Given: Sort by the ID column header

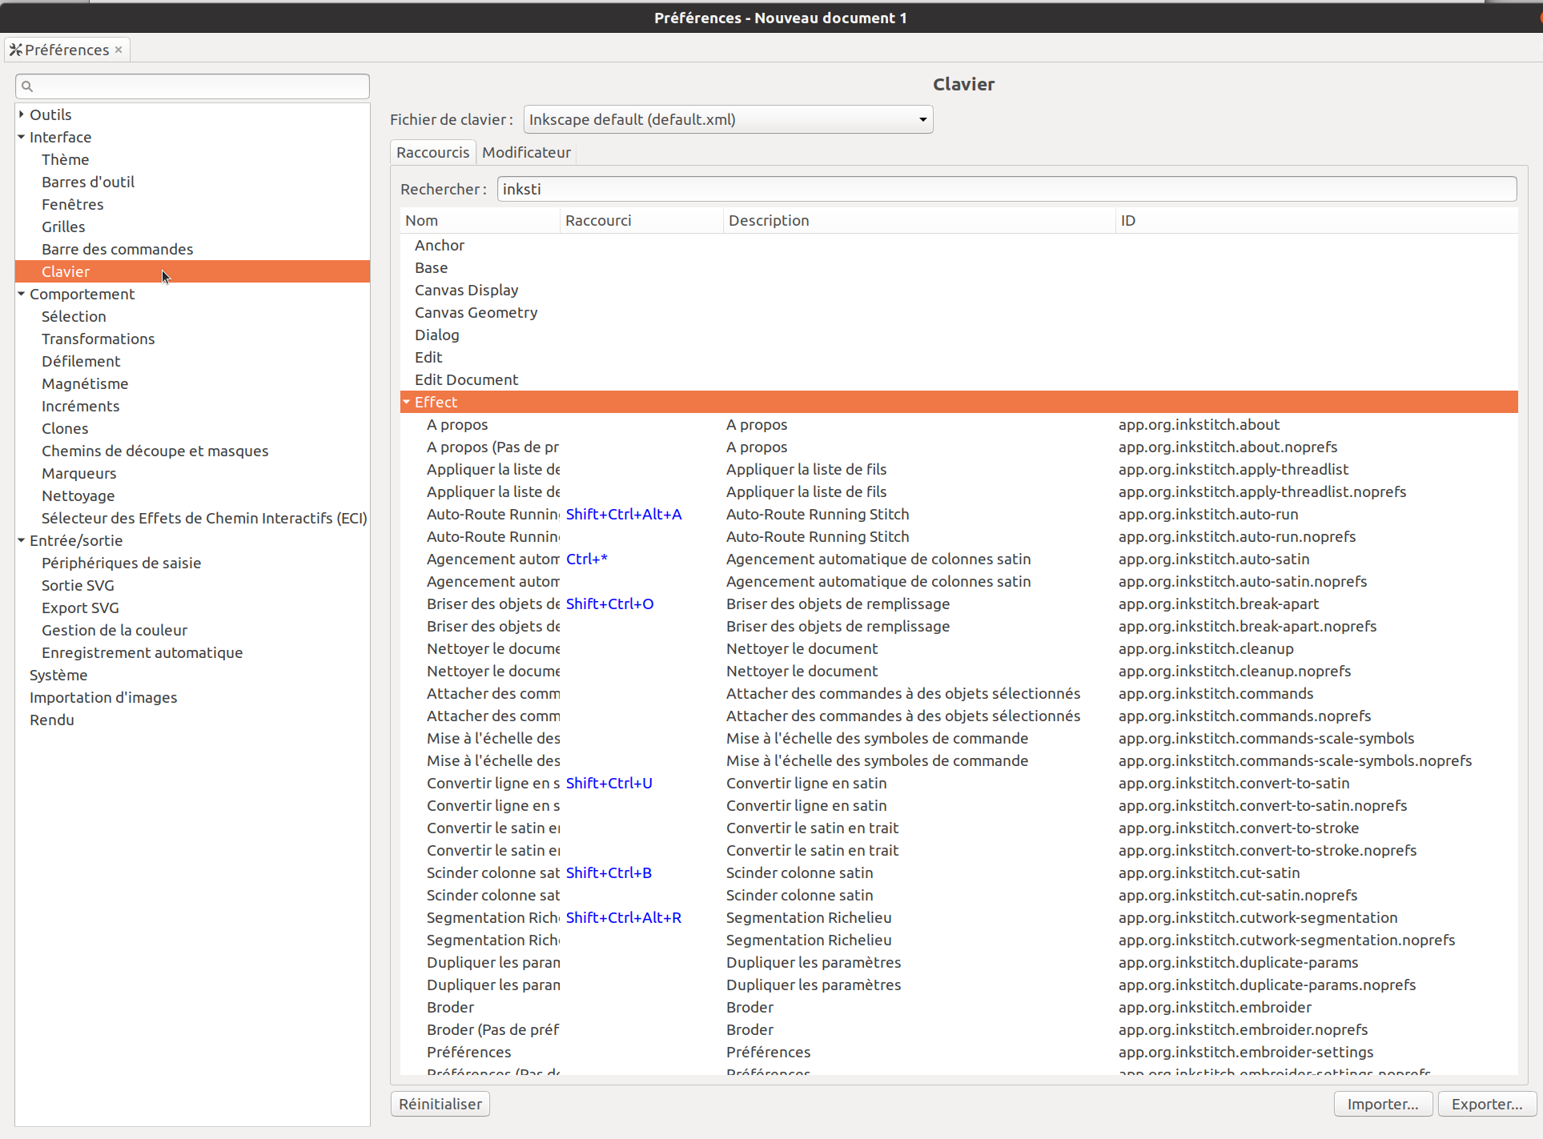Looking at the screenshot, I should point(1316,220).
